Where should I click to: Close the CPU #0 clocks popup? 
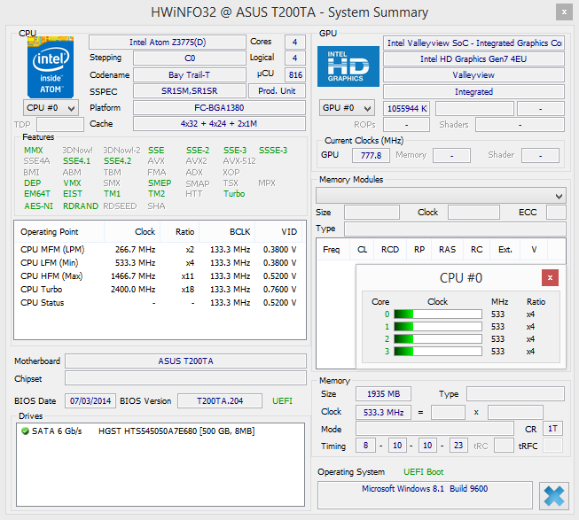pyautogui.click(x=550, y=277)
